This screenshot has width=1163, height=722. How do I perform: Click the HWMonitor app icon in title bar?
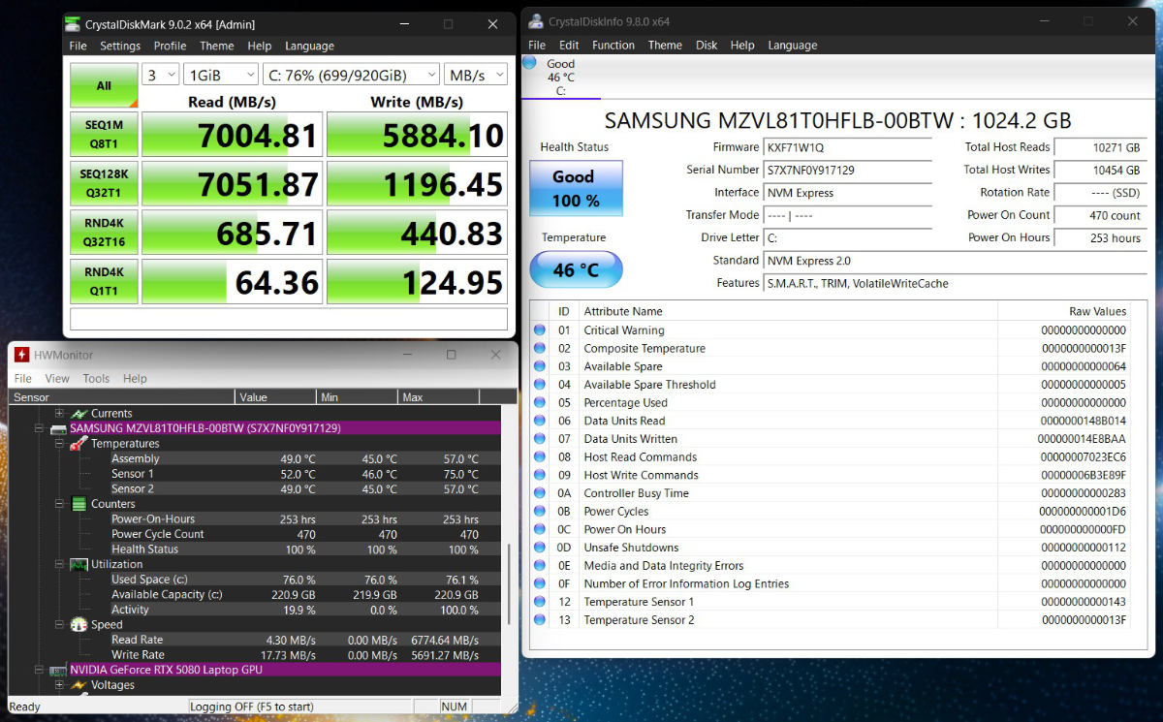click(21, 355)
